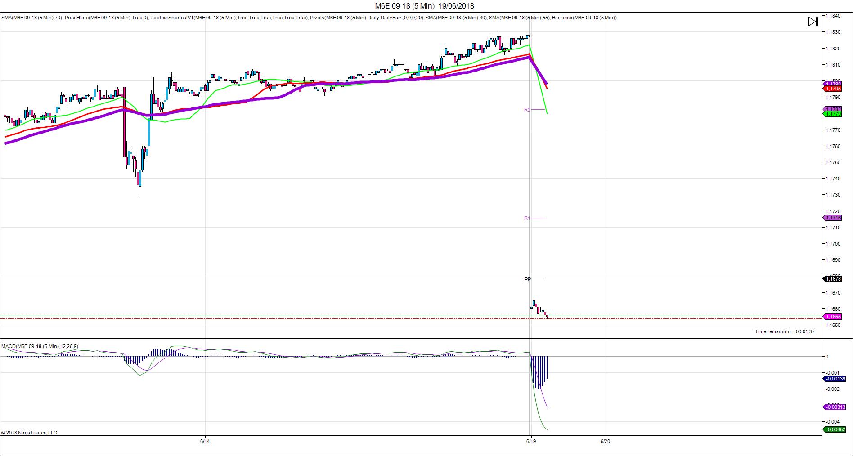Click the R1 pivot level label
The image size is (853, 456).
click(x=527, y=218)
